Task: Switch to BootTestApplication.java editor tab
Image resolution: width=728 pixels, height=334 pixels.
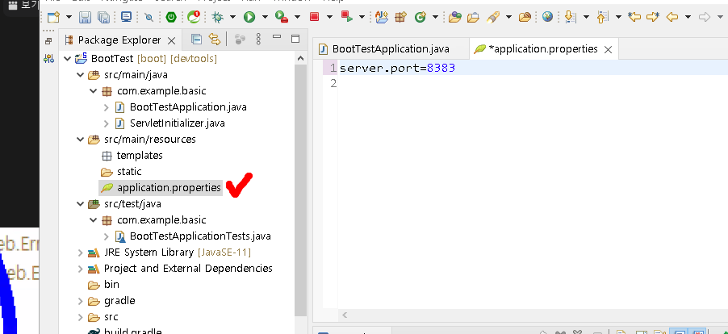Action: [391, 48]
